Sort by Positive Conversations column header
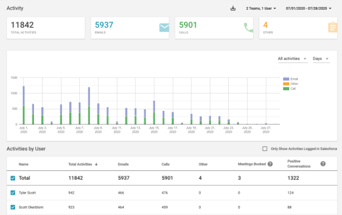Image resolution: width=342 pixels, height=215 pixels. [299, 164]
